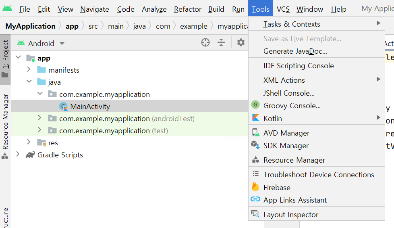Click the app module folder icon
This screenshot has width=394, height=228.
pyautogui.click(x=31, y=58)
